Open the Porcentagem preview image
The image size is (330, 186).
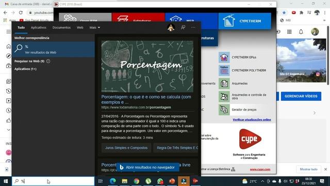[x=147, y=66]
